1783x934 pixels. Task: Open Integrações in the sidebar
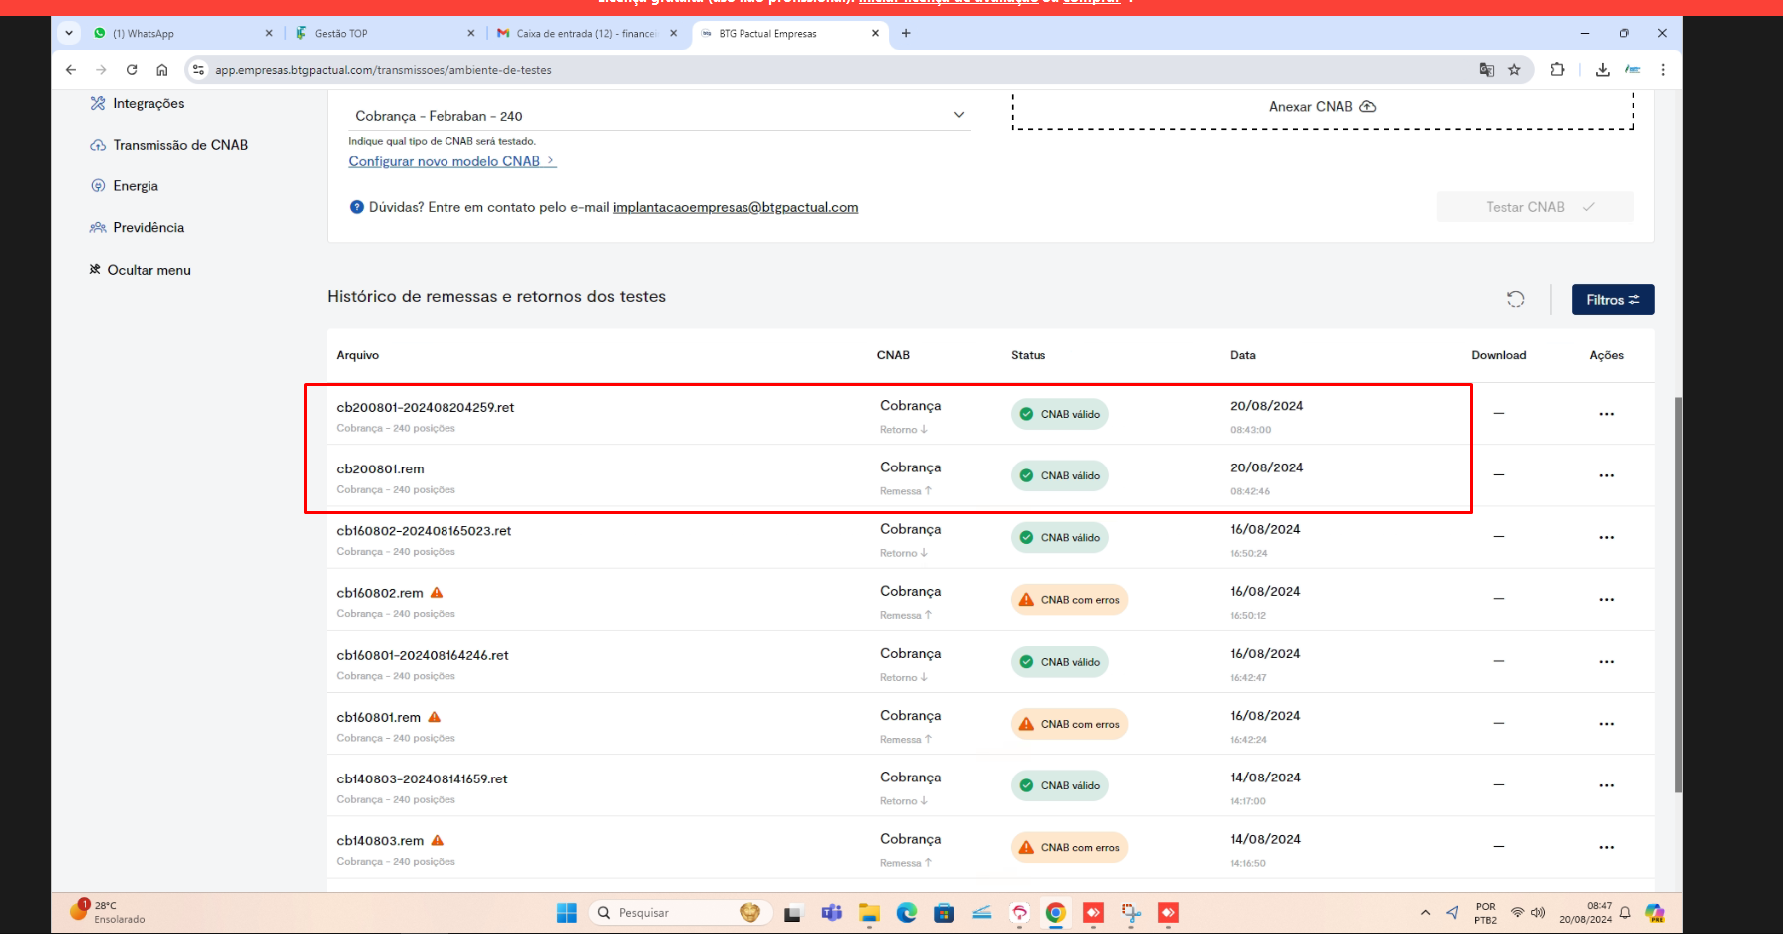coord(138,103)
